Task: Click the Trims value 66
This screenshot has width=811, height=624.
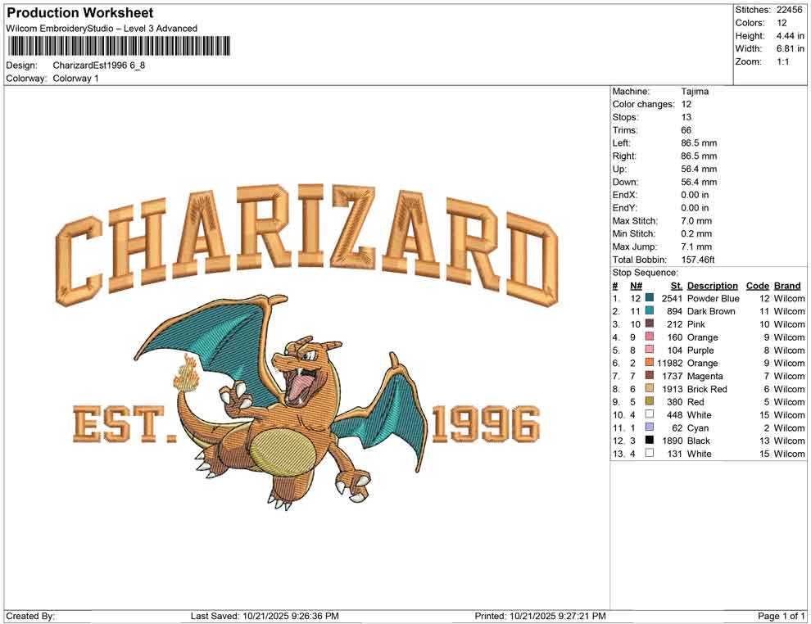Action: click(x=686, y=129)
